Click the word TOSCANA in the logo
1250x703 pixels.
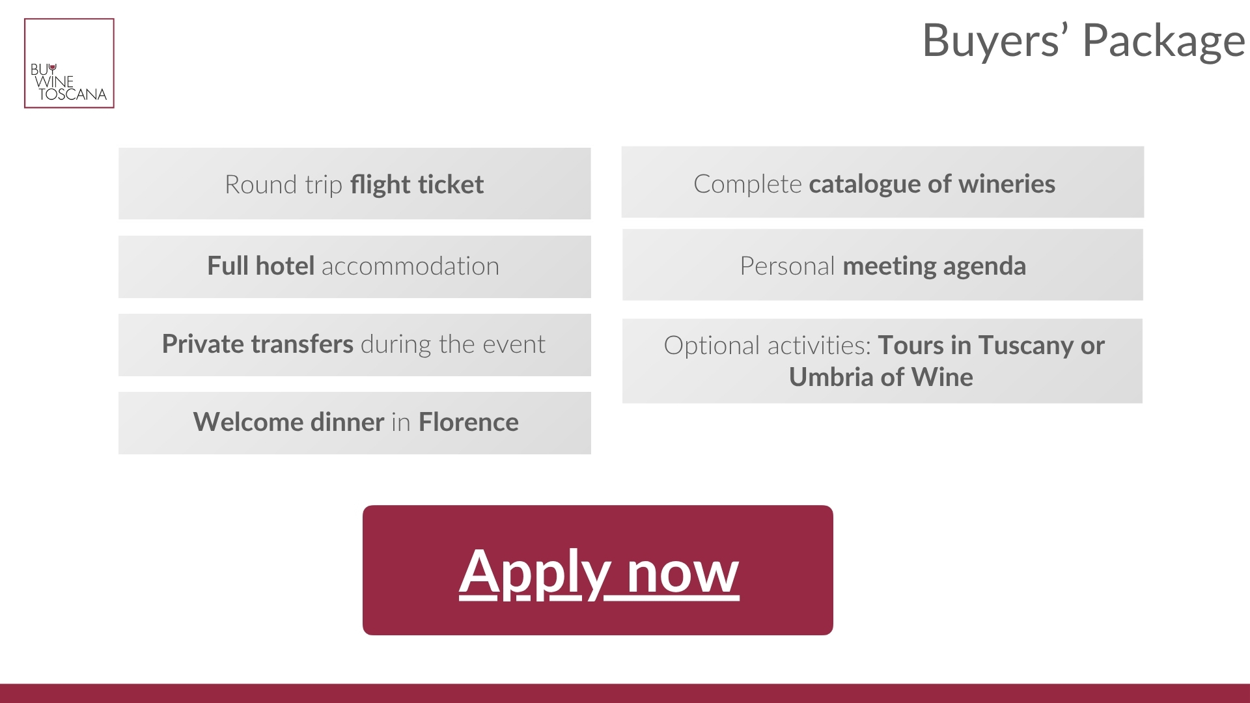coord(72,95)
